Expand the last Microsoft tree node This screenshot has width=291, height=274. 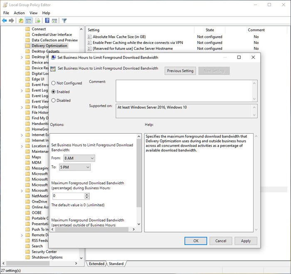coord(22,191)
